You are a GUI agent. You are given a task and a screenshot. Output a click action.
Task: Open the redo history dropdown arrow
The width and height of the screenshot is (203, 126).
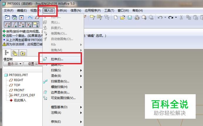click(x=176, y=17)
